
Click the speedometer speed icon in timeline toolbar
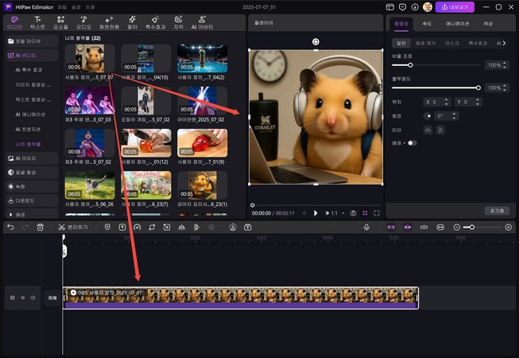137,228
